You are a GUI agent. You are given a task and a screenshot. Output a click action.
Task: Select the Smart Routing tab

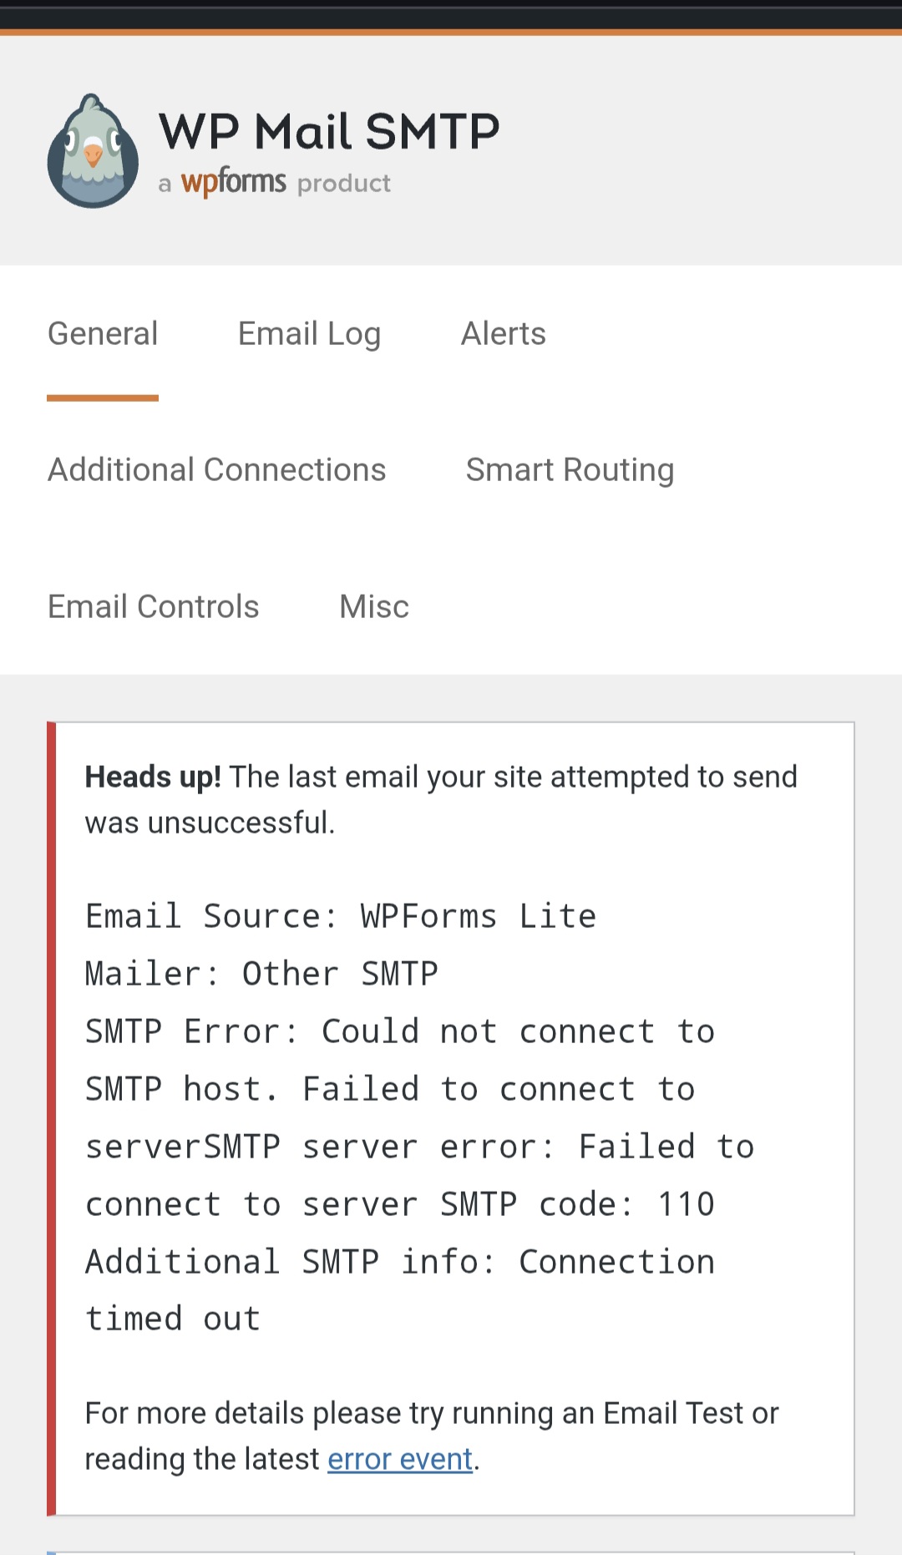click(x=570, y=470)
